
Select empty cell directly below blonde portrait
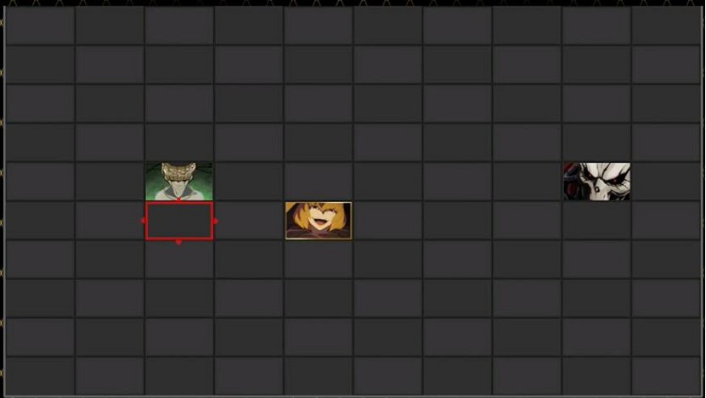[x=319, y=260]
